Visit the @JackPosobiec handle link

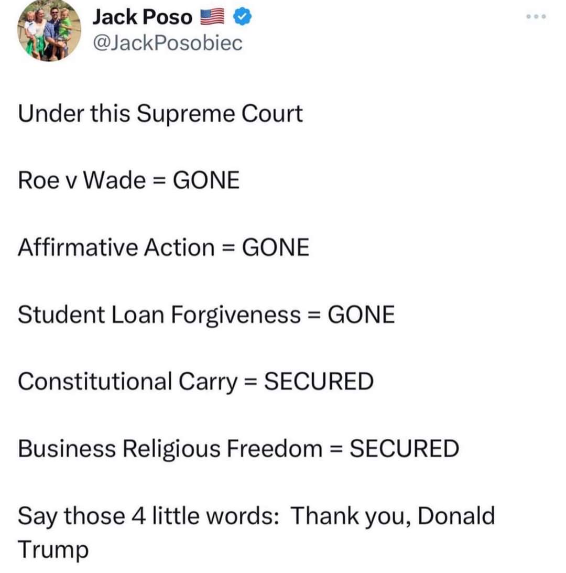click(167, 43)
